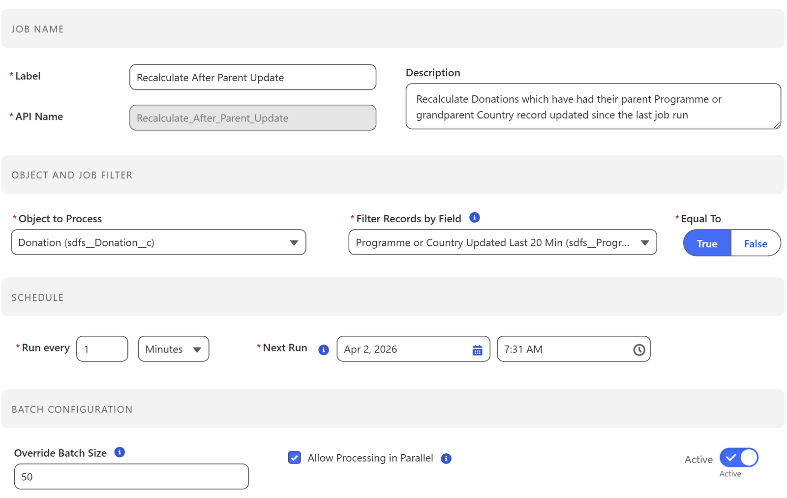This screenshot has width=787, height=498.
Task: Open the Minutes interval unit dropdown
Action: 173,349
